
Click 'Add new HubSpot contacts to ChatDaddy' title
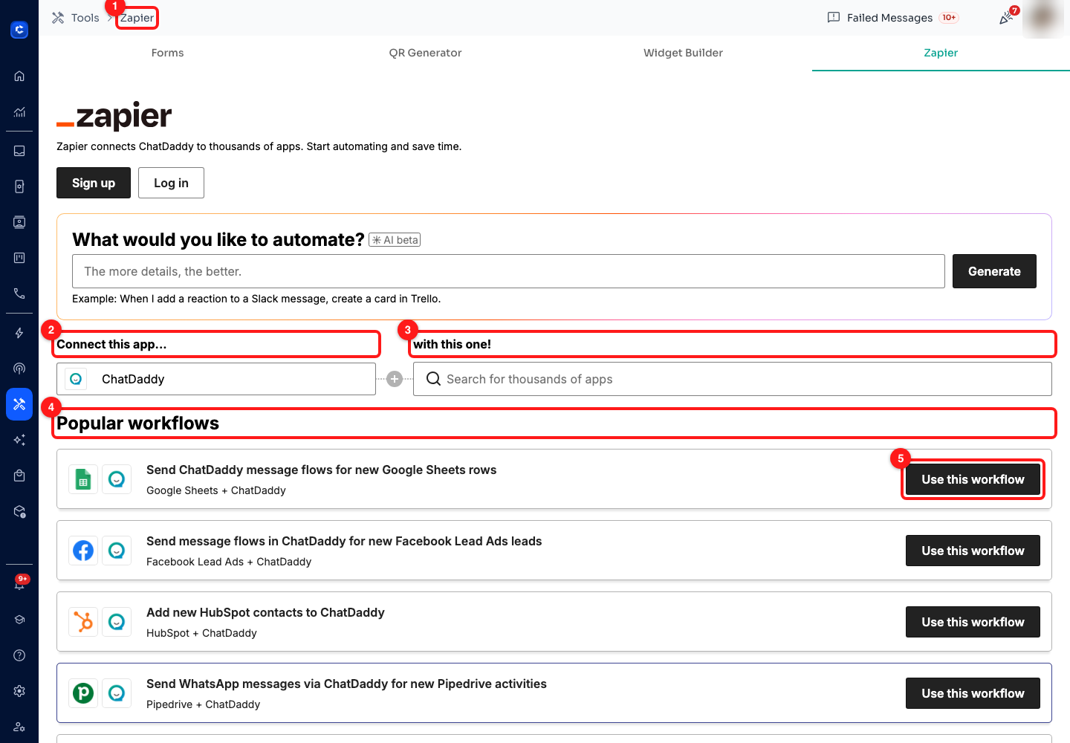265,612
